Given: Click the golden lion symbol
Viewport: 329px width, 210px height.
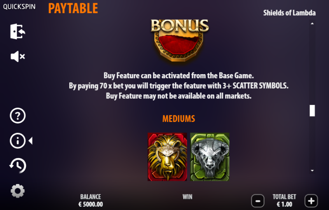Looking at the screenshot, I should pyautogui.click(x=167, y=157).
